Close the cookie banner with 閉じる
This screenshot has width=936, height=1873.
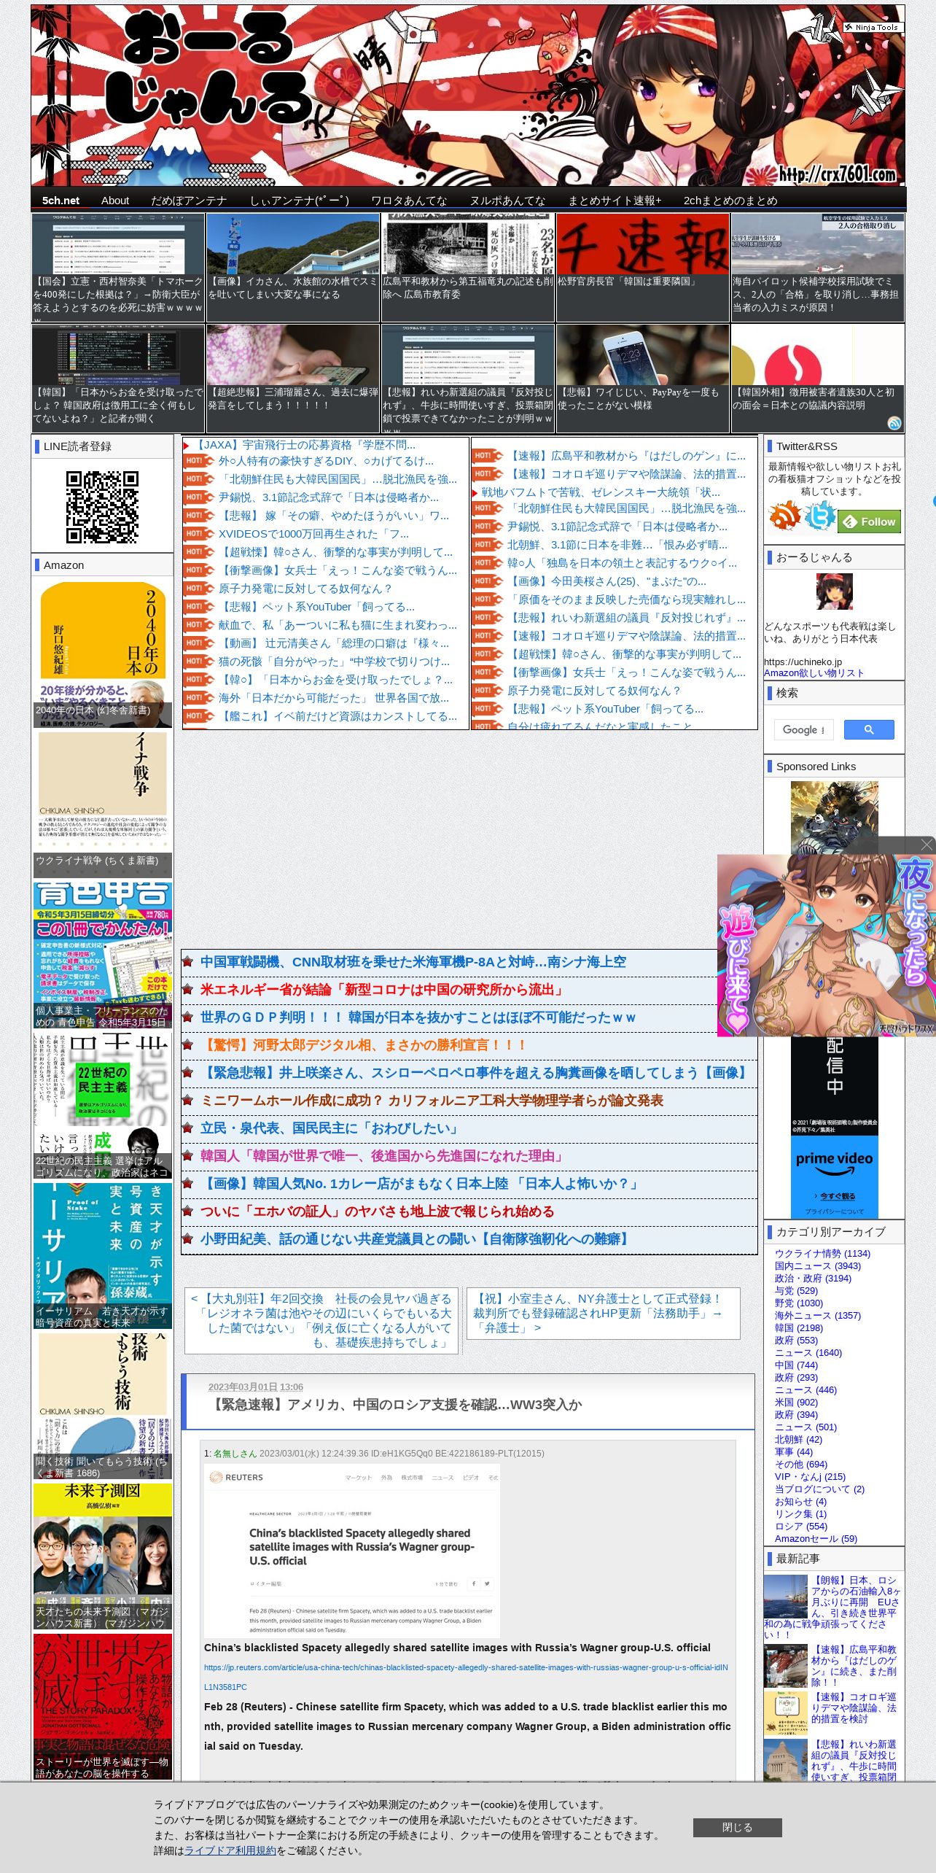737,1827
